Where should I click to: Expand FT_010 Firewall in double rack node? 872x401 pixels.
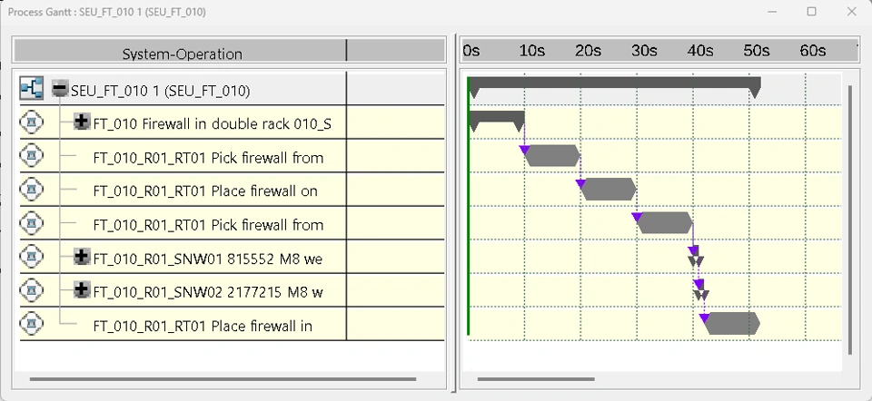tap(83, 122)
